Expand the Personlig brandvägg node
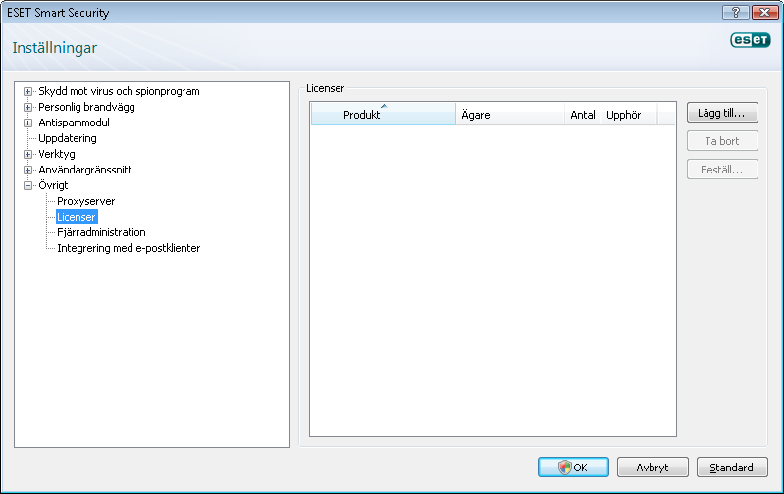The width and height of the screenshot is (784, 494). pyautogui.click(x=28, y=107)
